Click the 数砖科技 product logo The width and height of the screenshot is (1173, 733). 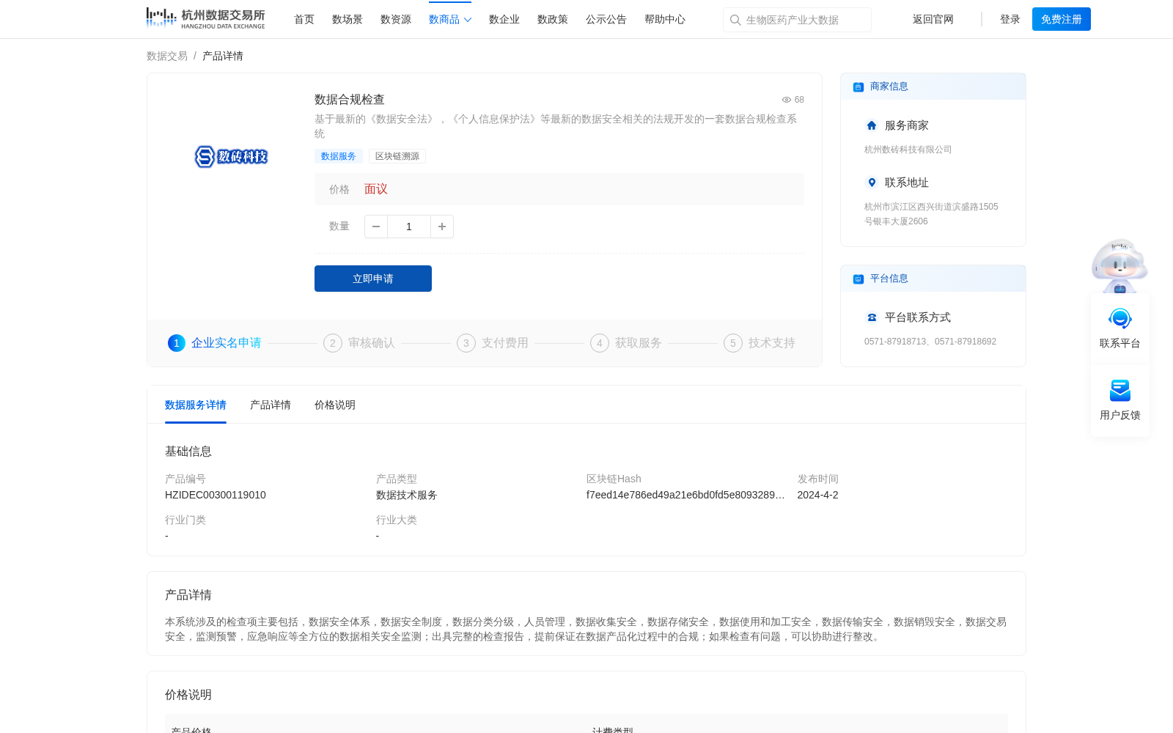click(x=231, y=156)
